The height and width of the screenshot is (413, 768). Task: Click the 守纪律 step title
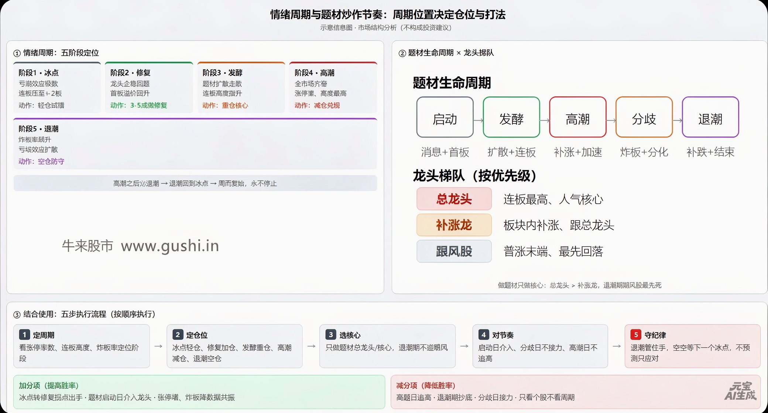(x=655, y=335)
